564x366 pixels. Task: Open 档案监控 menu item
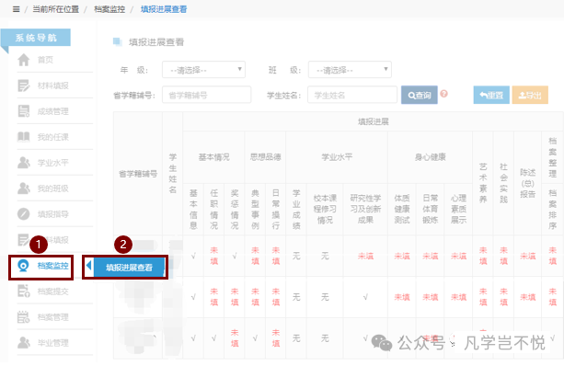(52, 266)
